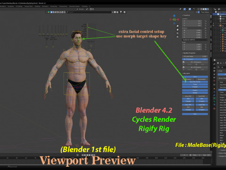The width and height of the screenshot is (226, 170).
Task: Adjust the FK Limb Follow slider
Action: [195, 56]
